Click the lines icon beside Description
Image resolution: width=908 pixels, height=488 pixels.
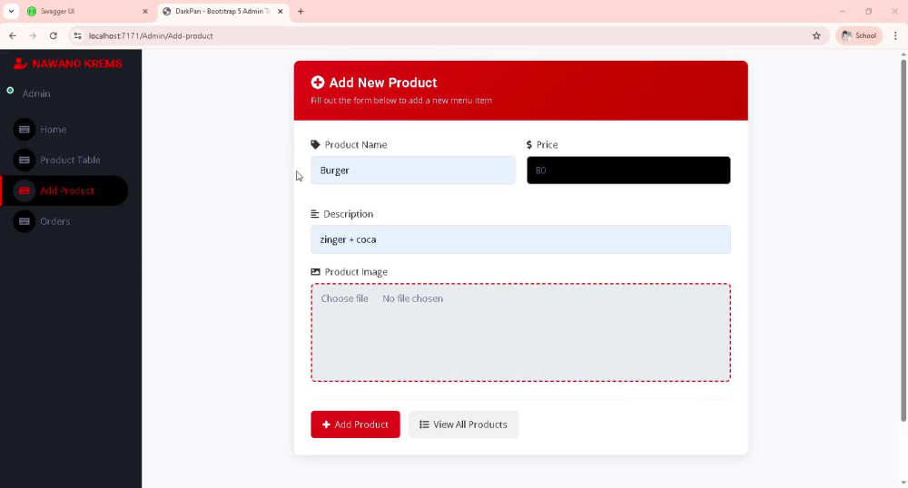(314, 214)
